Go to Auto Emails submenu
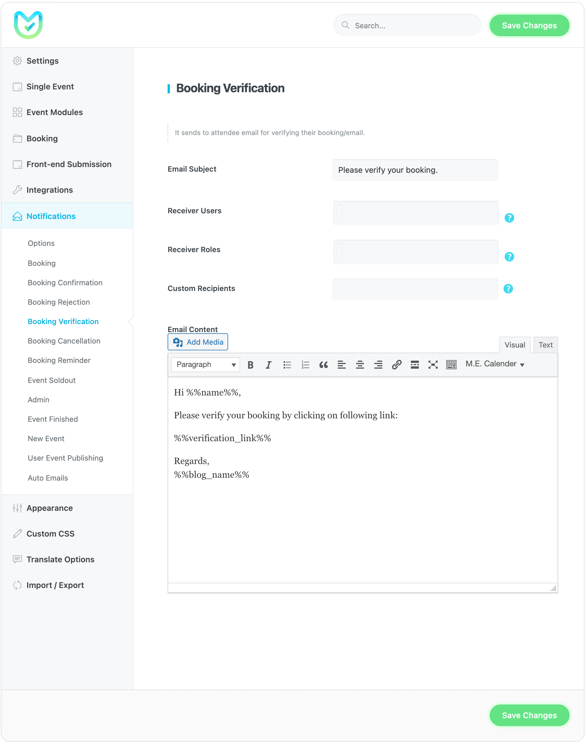Image resolution: width=587 pixels, height=743 pixels. coord(48,478)
